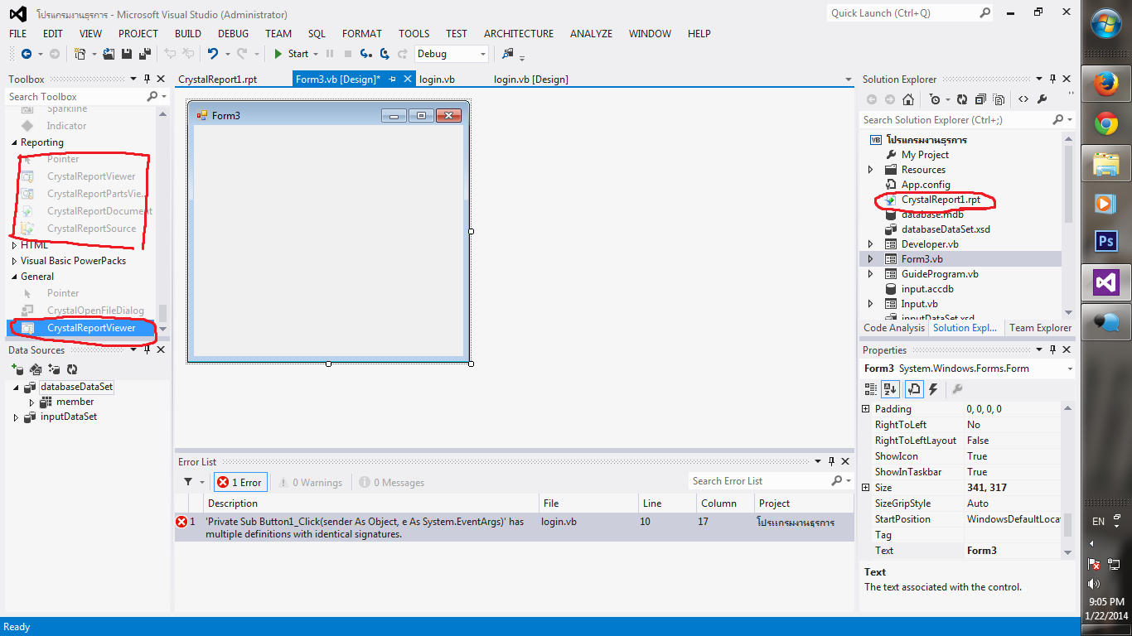
Task: Select CrystalReport1.rpt in Solution Explorer
Action: coord(941,200)
